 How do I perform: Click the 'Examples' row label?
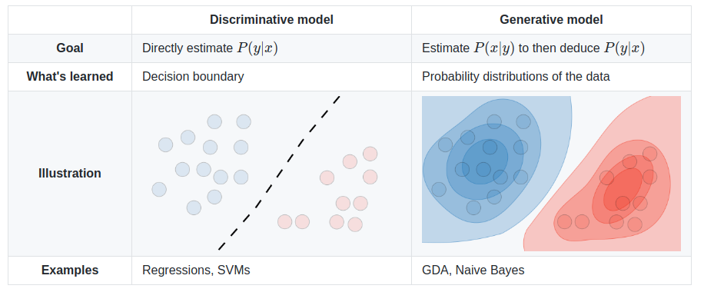pyautogui.click(x=70, y=270)
